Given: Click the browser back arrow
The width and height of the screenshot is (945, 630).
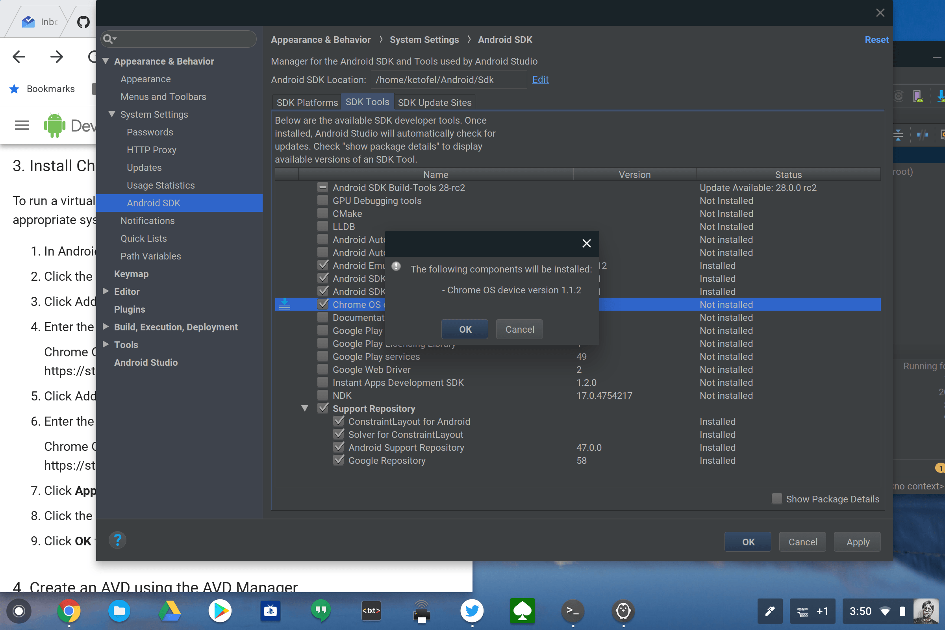Looking at the screenshot, I should [19, 57].
